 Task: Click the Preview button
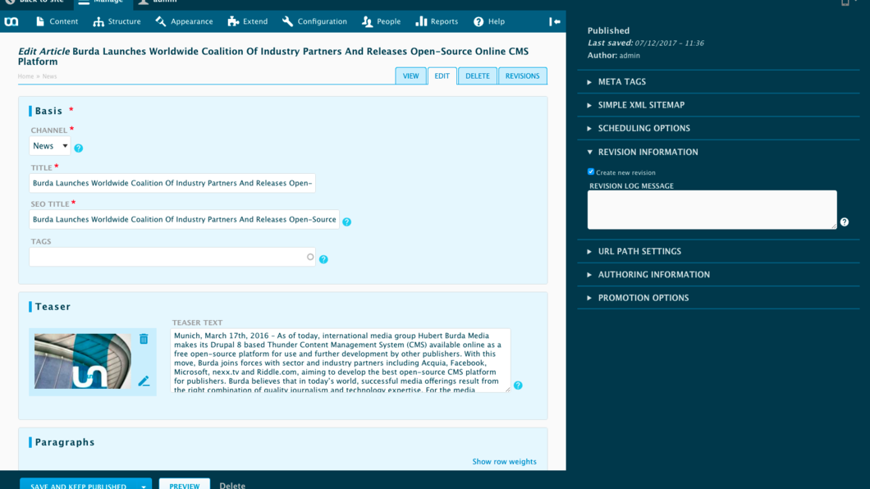184,484
